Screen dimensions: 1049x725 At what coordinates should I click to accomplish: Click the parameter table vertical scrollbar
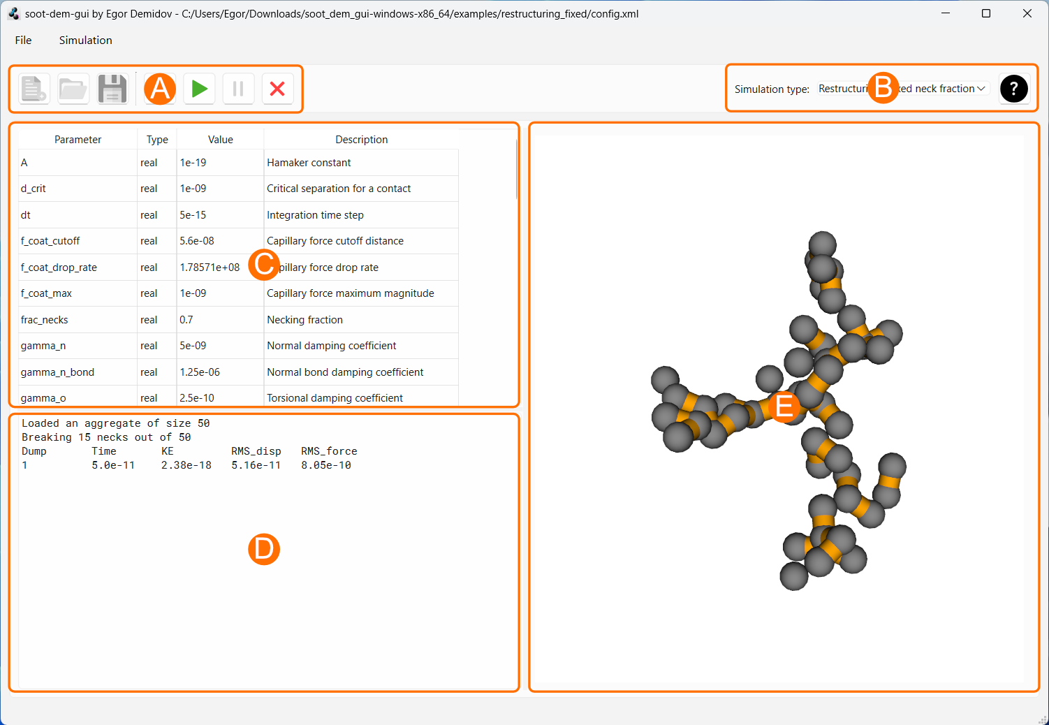516,169
